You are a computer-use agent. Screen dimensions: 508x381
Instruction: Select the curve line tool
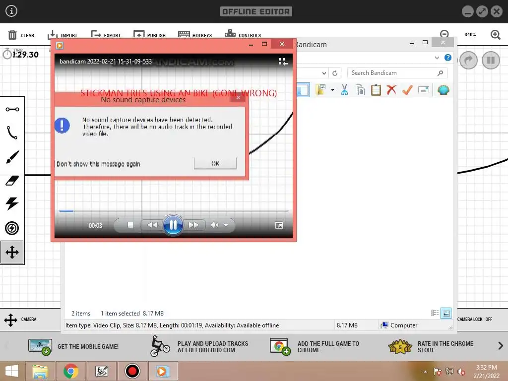pos(12,133)
